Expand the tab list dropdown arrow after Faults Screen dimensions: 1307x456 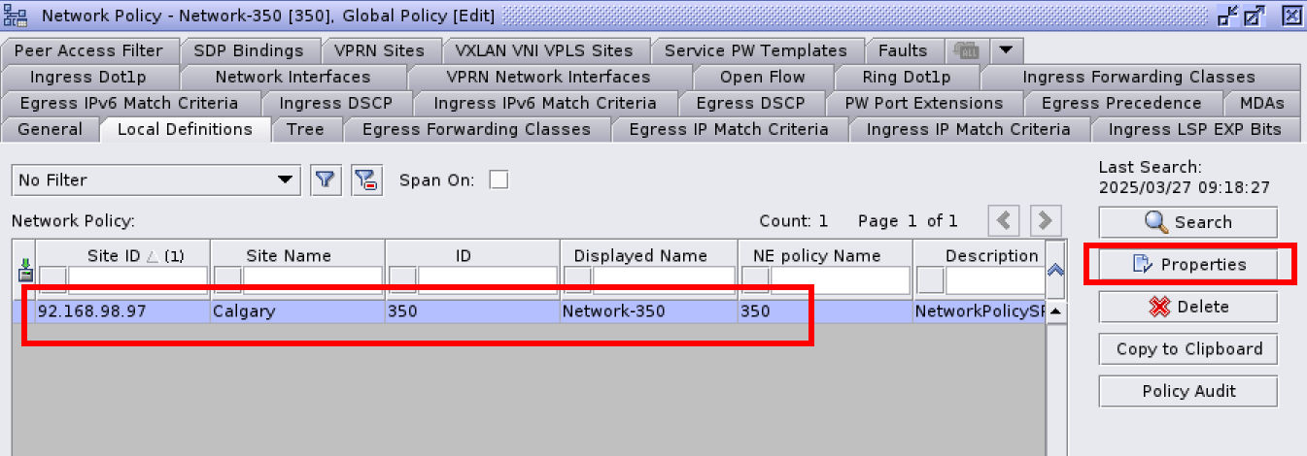pyautogui.click(x=1006, y=50)
